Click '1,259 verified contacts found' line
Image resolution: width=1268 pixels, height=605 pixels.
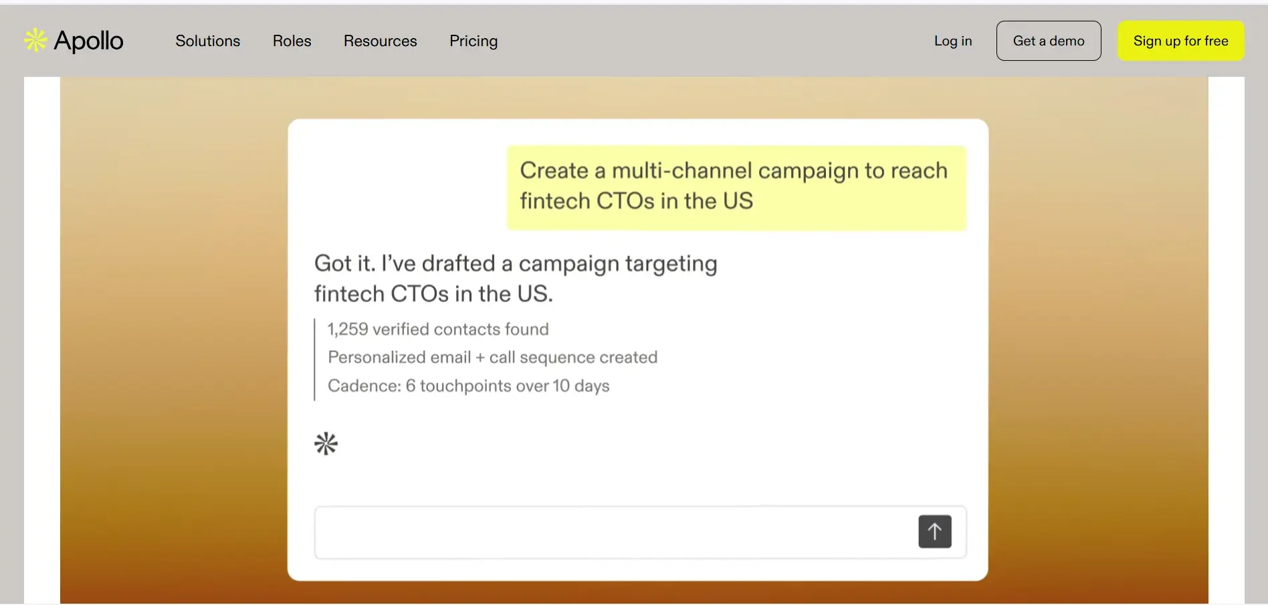(x=438, y=329)
